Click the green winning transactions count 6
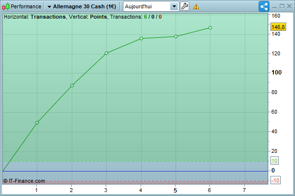This screenshot has height=196, width=295. click(x=146, y=17)
